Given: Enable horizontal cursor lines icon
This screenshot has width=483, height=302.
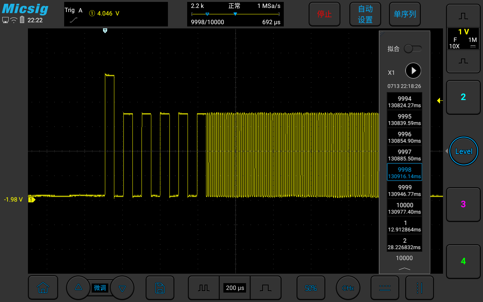Looking at the screenshot, I should coord(385,288).
